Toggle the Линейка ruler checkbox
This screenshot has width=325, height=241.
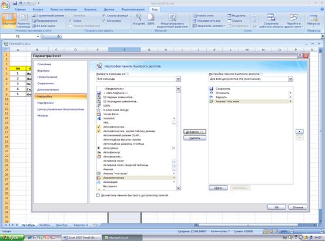(x=71, y=15)
